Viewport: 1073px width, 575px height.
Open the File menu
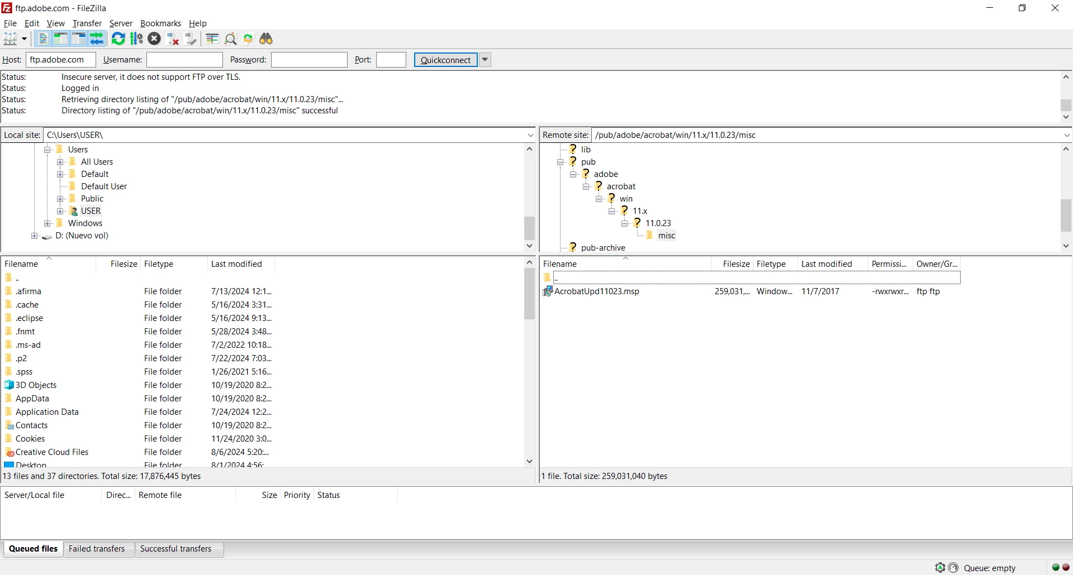coord(10,23)
